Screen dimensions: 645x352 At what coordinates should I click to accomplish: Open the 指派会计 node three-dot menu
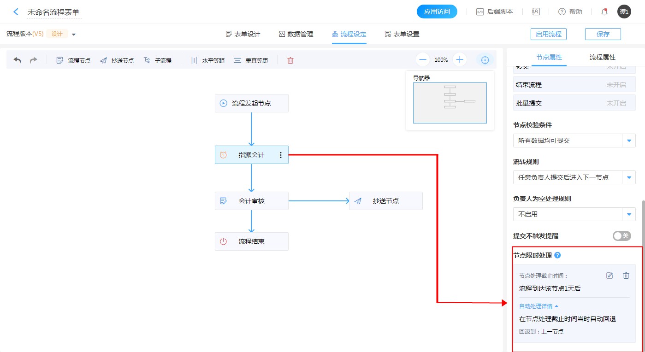[281, 155]
